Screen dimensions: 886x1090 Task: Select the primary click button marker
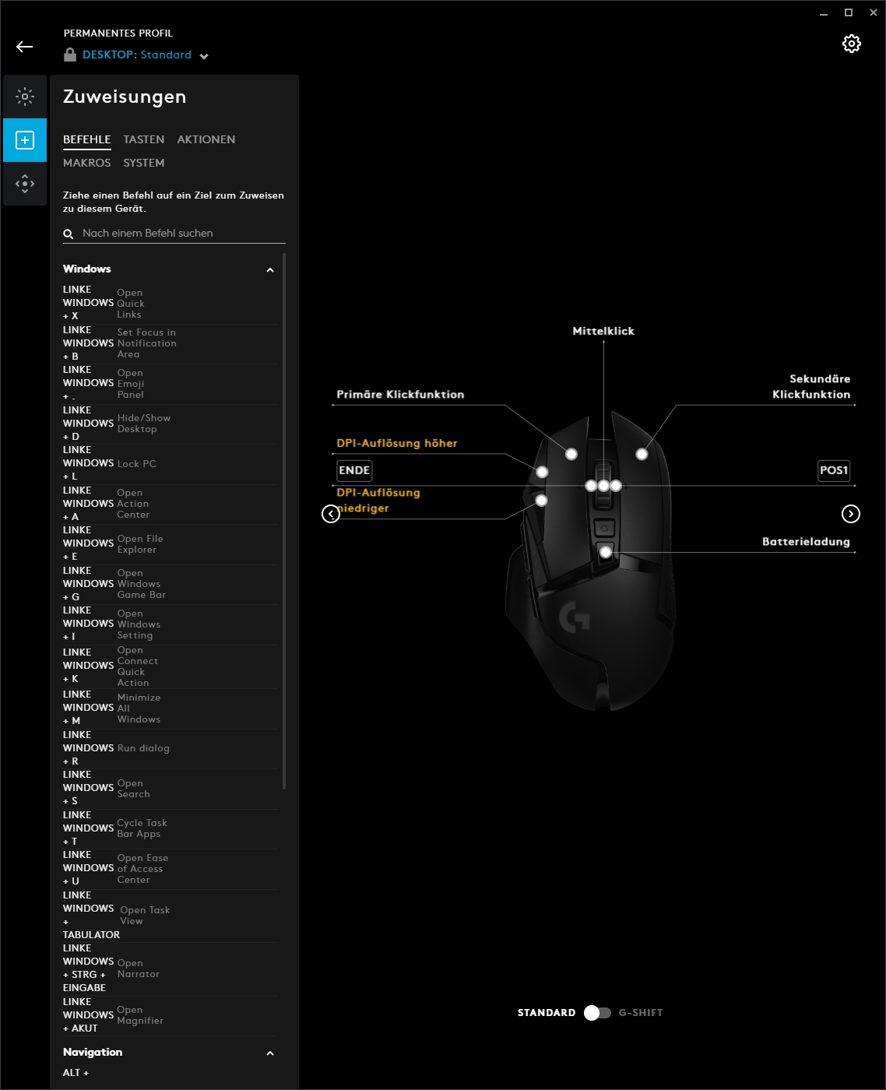click(x=571, y=454)
